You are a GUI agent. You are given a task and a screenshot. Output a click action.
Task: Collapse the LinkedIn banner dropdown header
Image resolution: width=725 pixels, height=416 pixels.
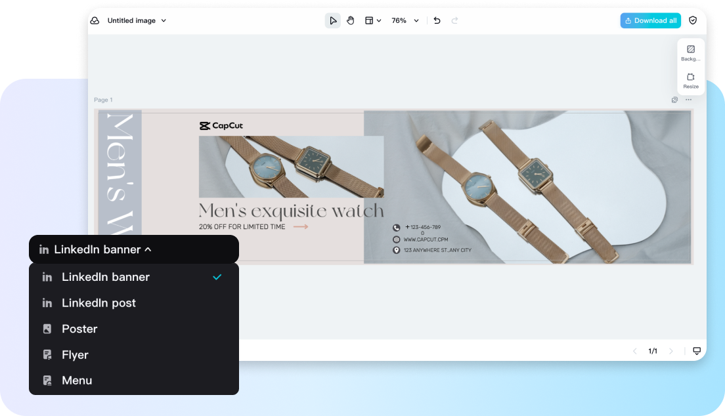[x=133, y=249]
